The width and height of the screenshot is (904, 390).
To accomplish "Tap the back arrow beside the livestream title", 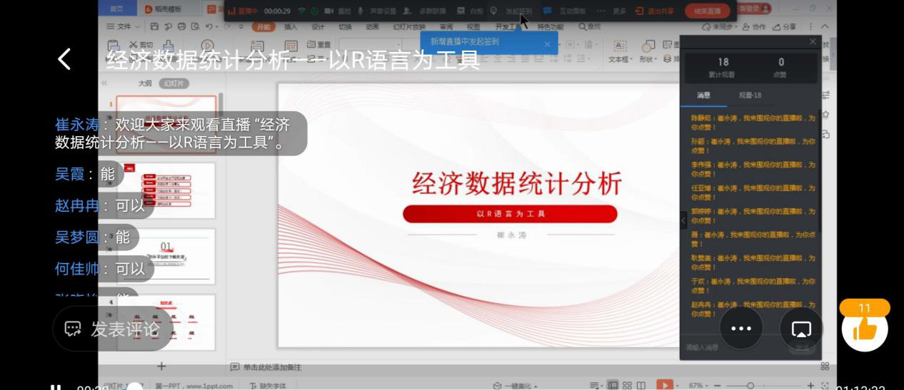I will pos(64,59).
